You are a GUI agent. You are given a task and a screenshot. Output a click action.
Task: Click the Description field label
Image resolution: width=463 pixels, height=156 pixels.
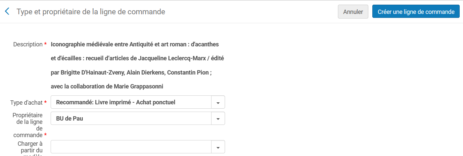pyautogui.click(x=28, y=44)
